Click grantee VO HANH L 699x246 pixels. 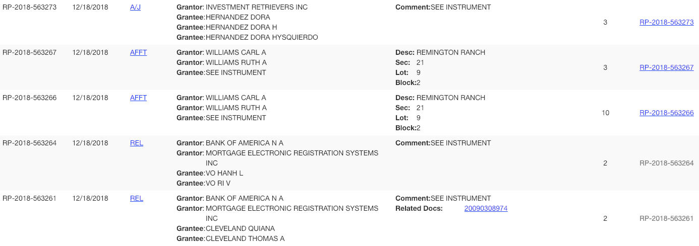pos(224,173)
